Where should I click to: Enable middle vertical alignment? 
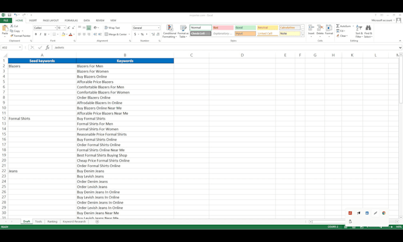click(84, 28)
